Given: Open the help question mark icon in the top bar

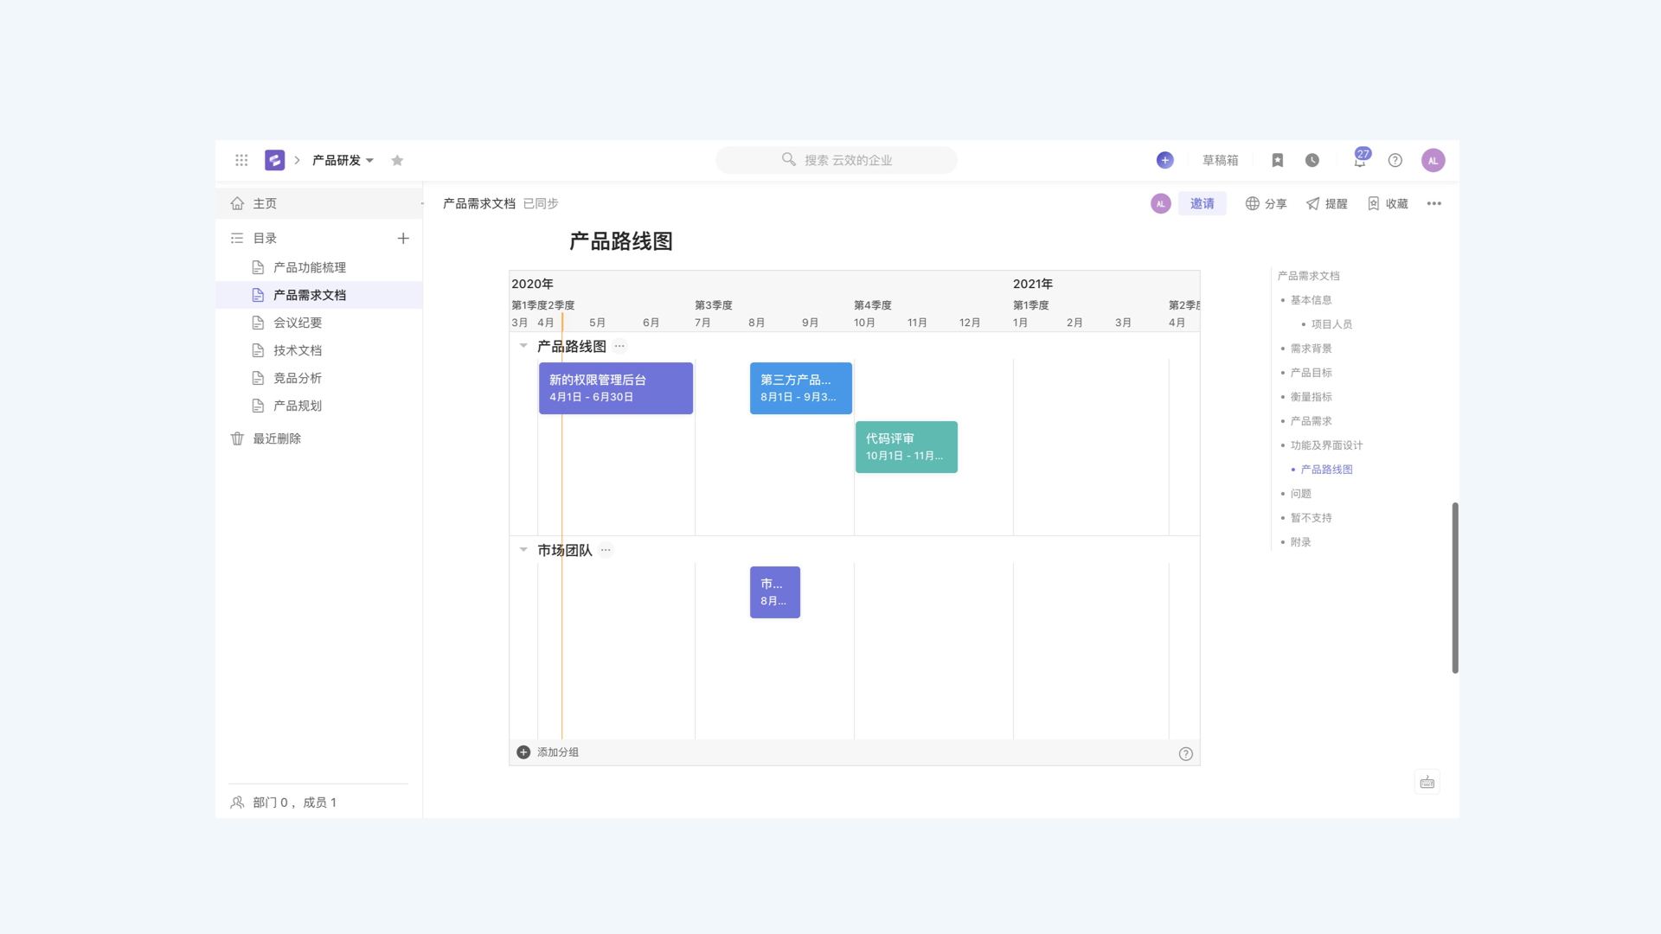Looking at the screenshot, I should click(x=1395, y=160).
